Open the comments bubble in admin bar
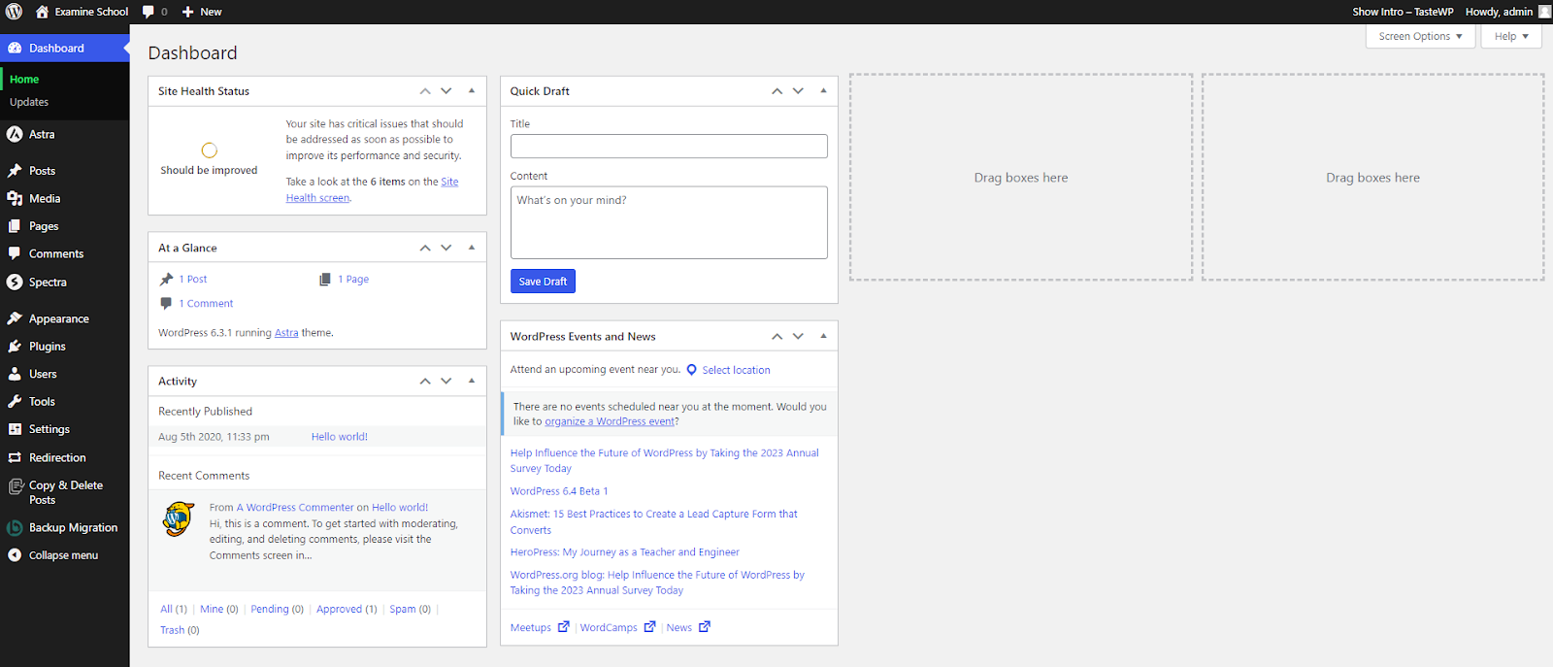Screen dimensions: 1553x667 [148, 12]
